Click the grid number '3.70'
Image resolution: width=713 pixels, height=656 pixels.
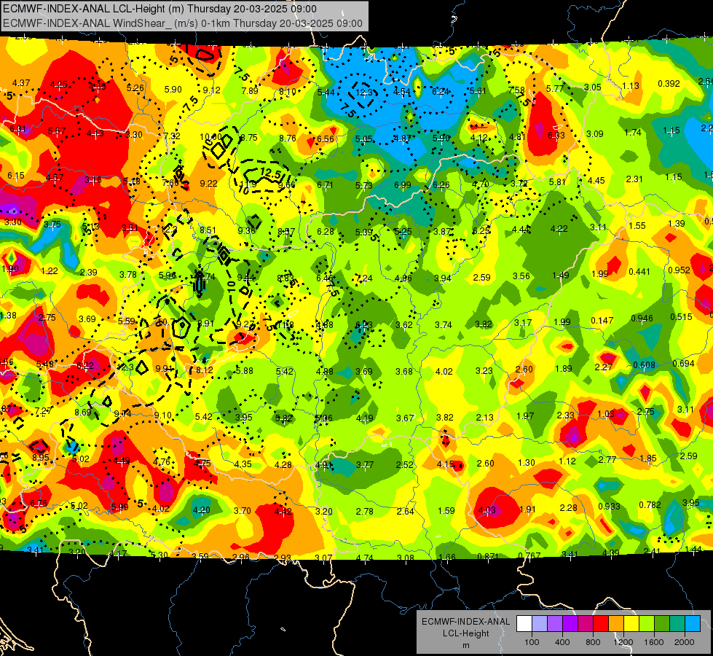pos(243,511)
